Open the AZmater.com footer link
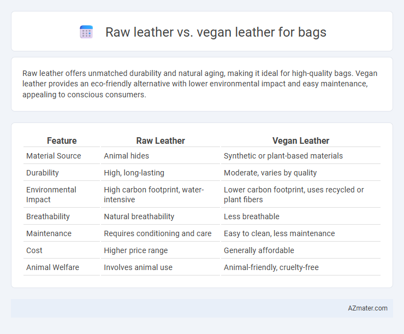This screenshot has height=334, width=404. (367, 308)
